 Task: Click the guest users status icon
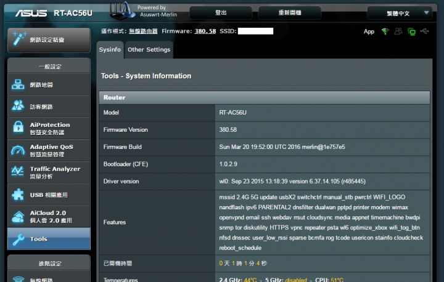click(398, 31)
